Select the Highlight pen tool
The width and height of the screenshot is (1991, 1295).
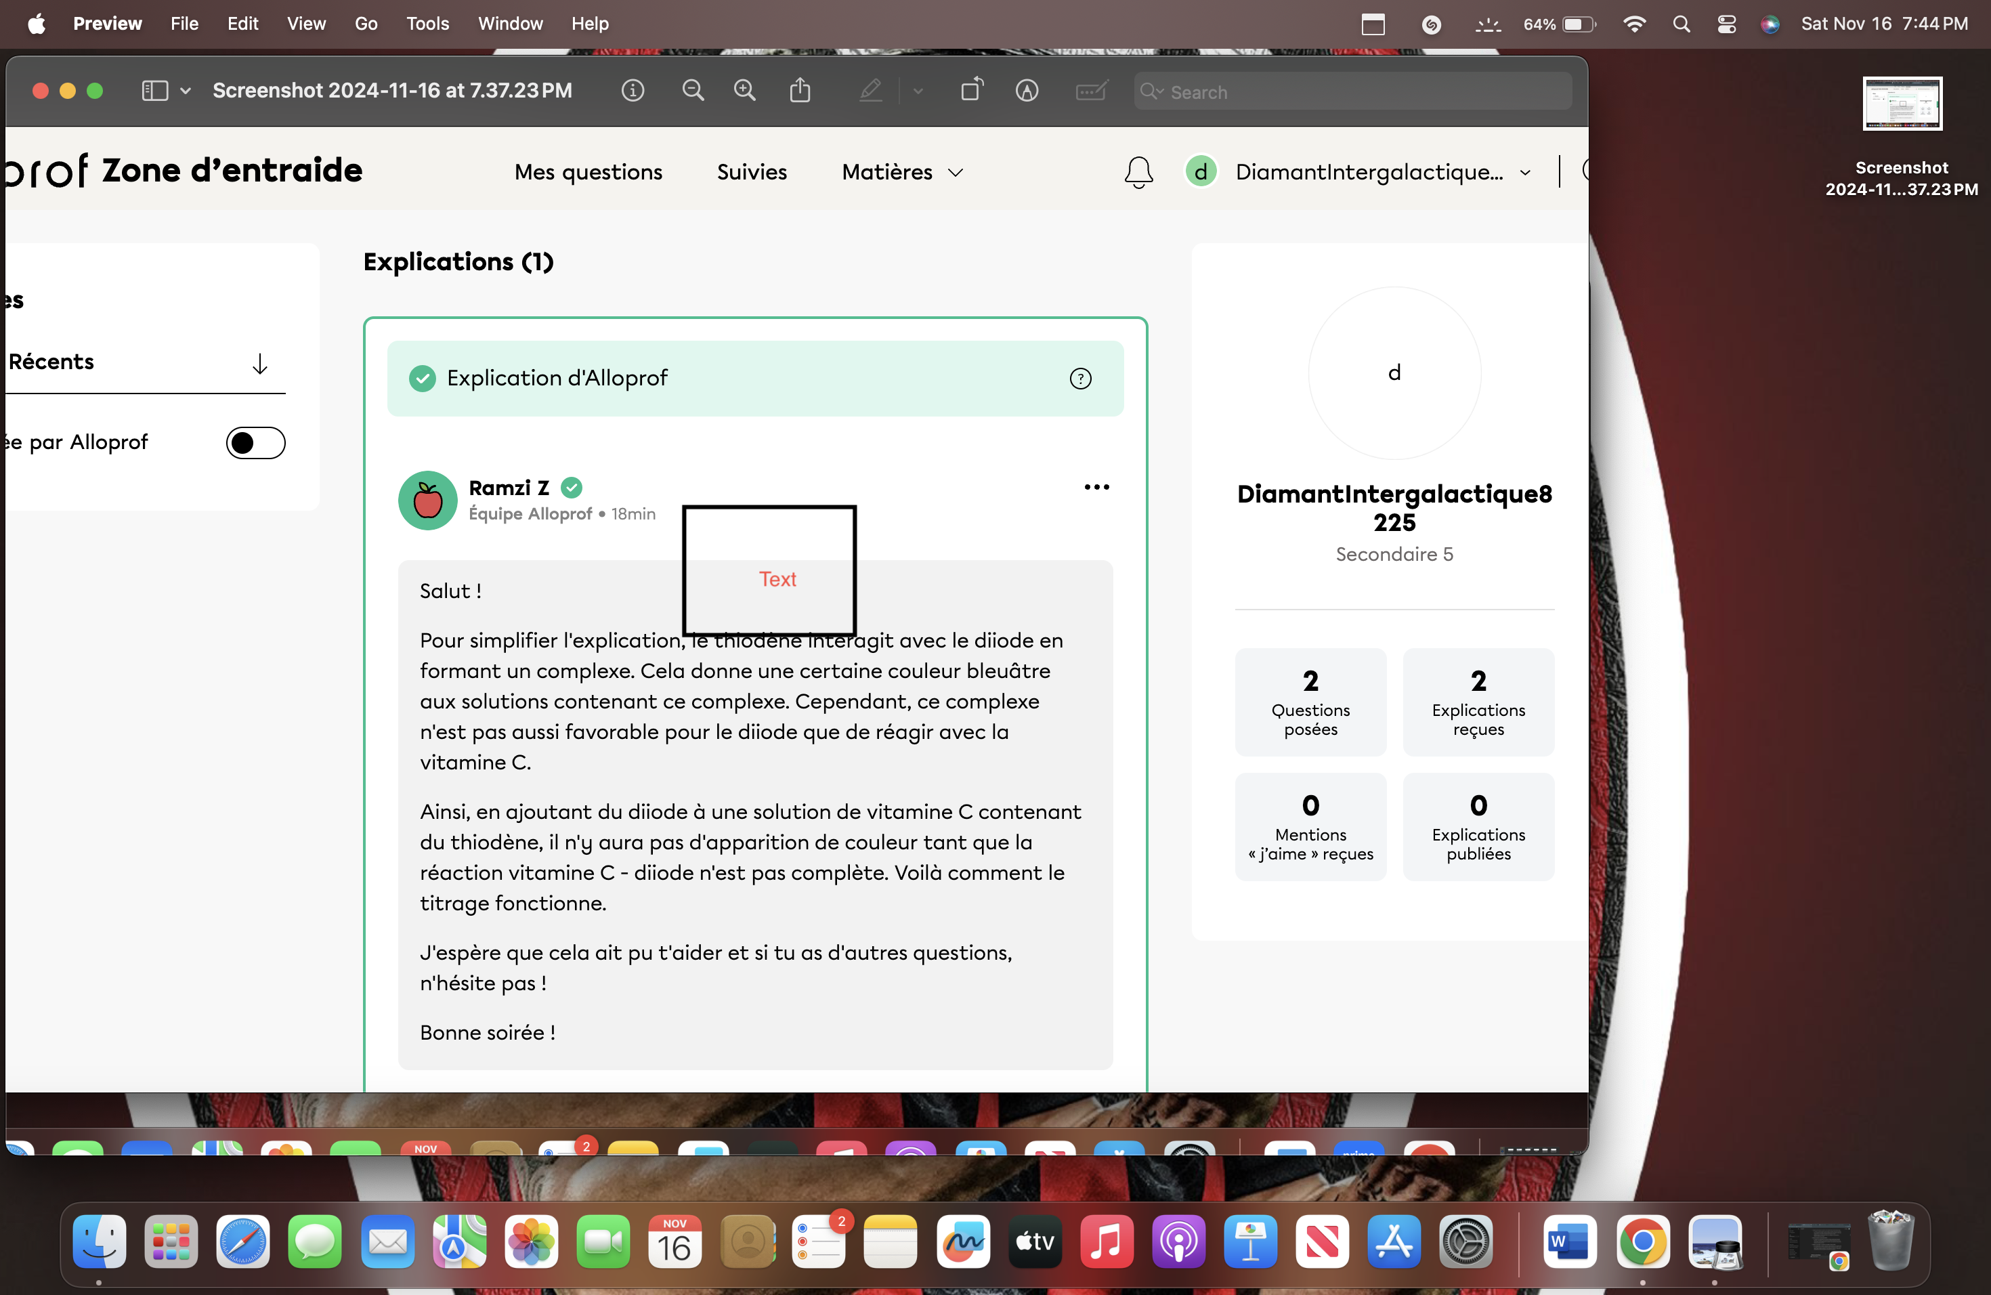(870, 90)
